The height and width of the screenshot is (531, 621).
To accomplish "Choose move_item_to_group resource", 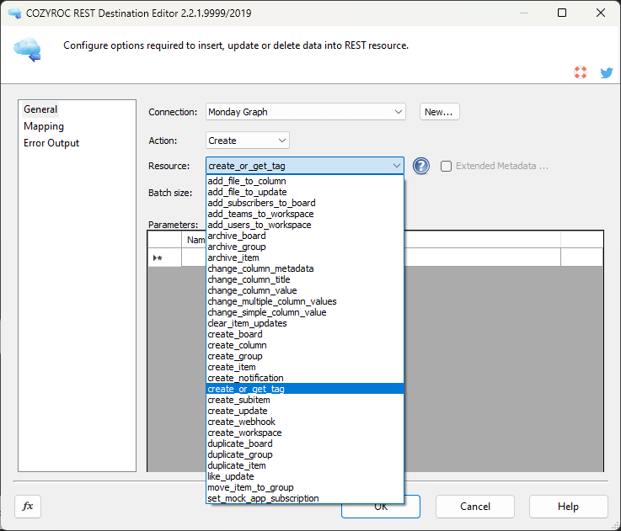I will pos(305,487).
